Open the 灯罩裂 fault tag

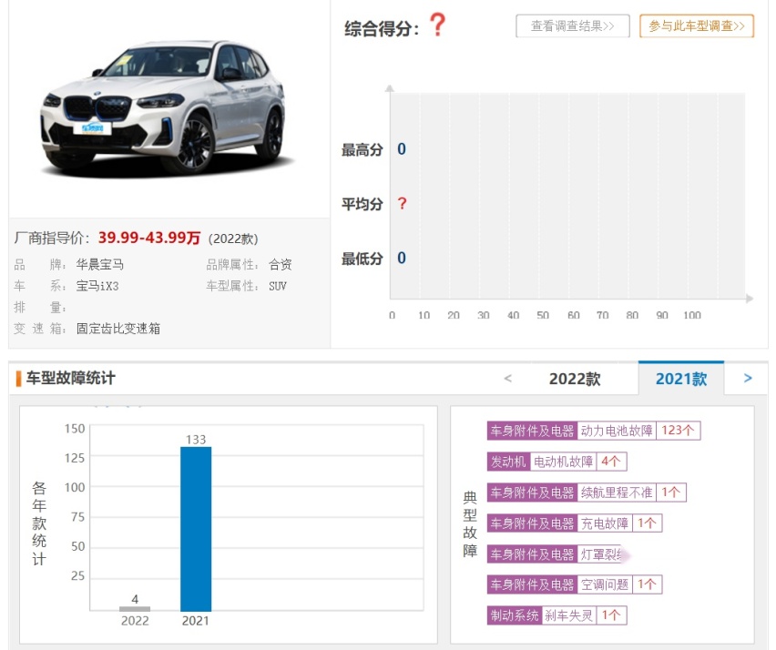(x=600, y=554)
